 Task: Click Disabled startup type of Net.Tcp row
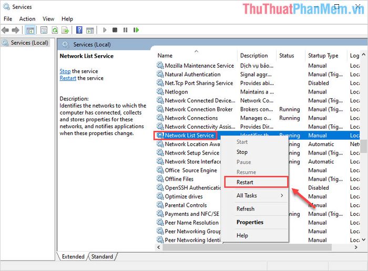[x=319, y=83]
